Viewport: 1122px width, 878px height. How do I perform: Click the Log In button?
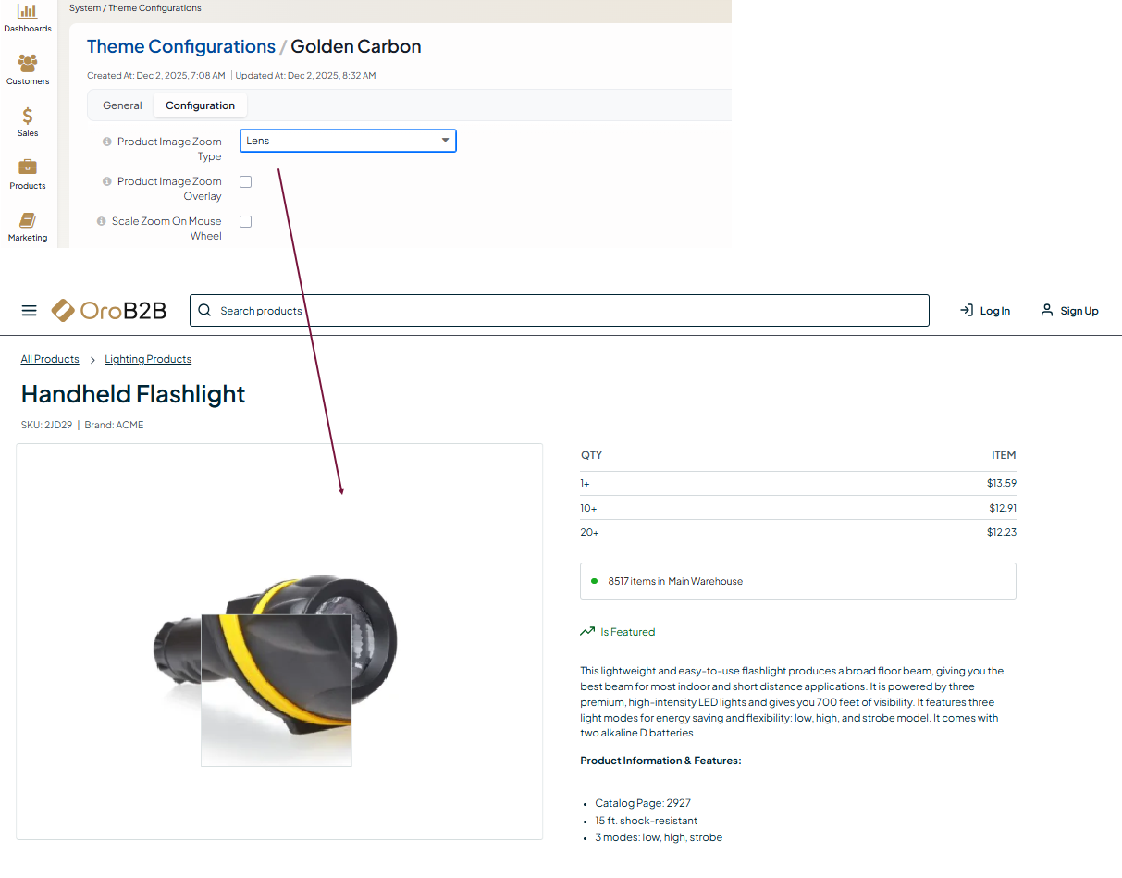[x=985, y=311]
